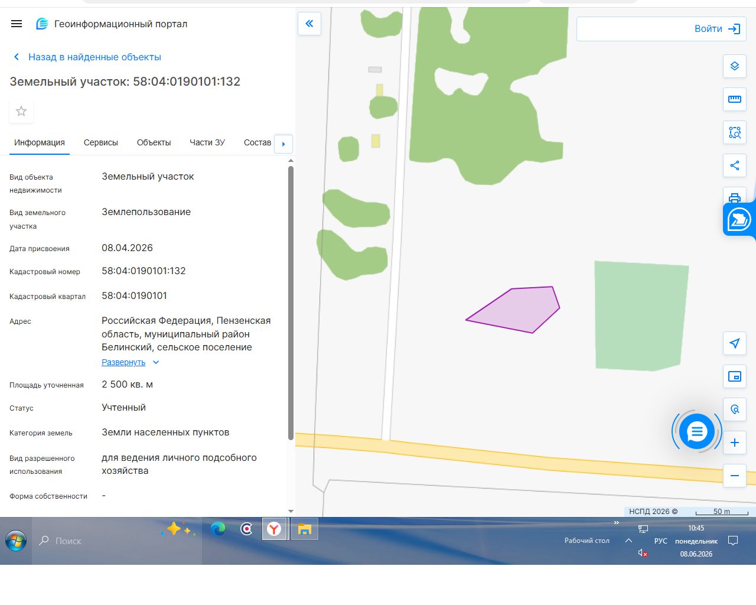The height and width of the screenshot is (605, 756).
Task: Open the hamburger main menu
Action: (x=17, y=24)
